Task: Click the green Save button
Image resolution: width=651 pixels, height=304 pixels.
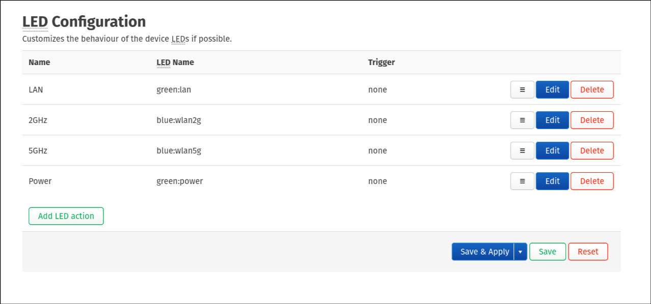Action: [x=547, y=252]
